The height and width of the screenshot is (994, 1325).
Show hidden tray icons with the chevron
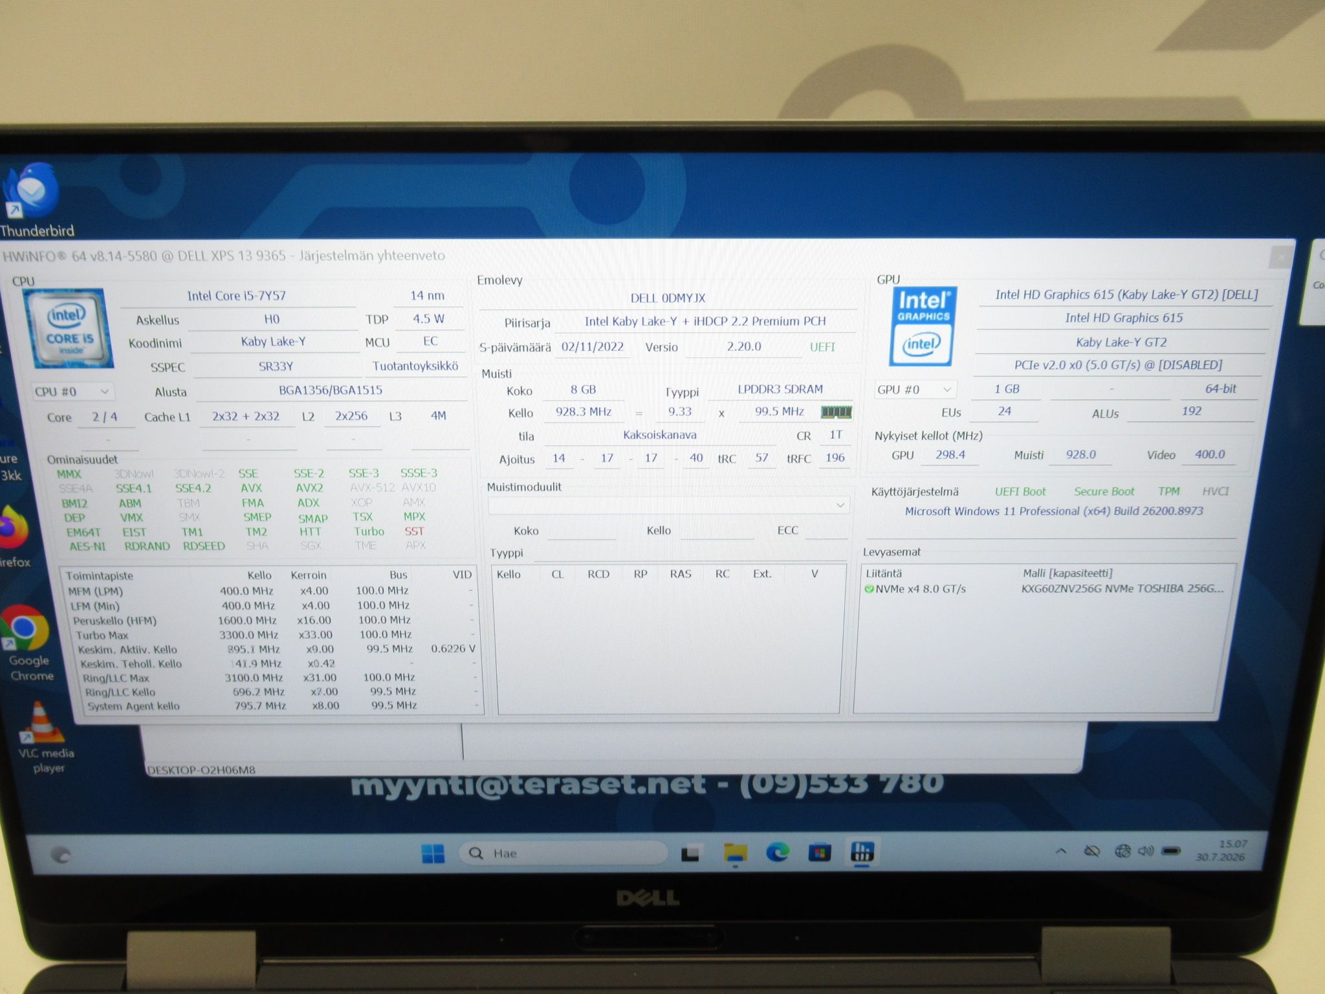coord(1061,851)
